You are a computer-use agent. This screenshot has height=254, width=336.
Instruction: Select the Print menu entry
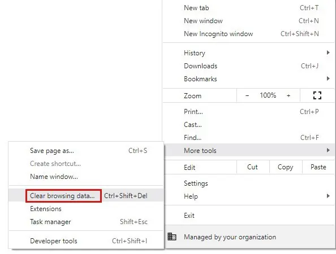pyautogui.click(x=249, y=112)
